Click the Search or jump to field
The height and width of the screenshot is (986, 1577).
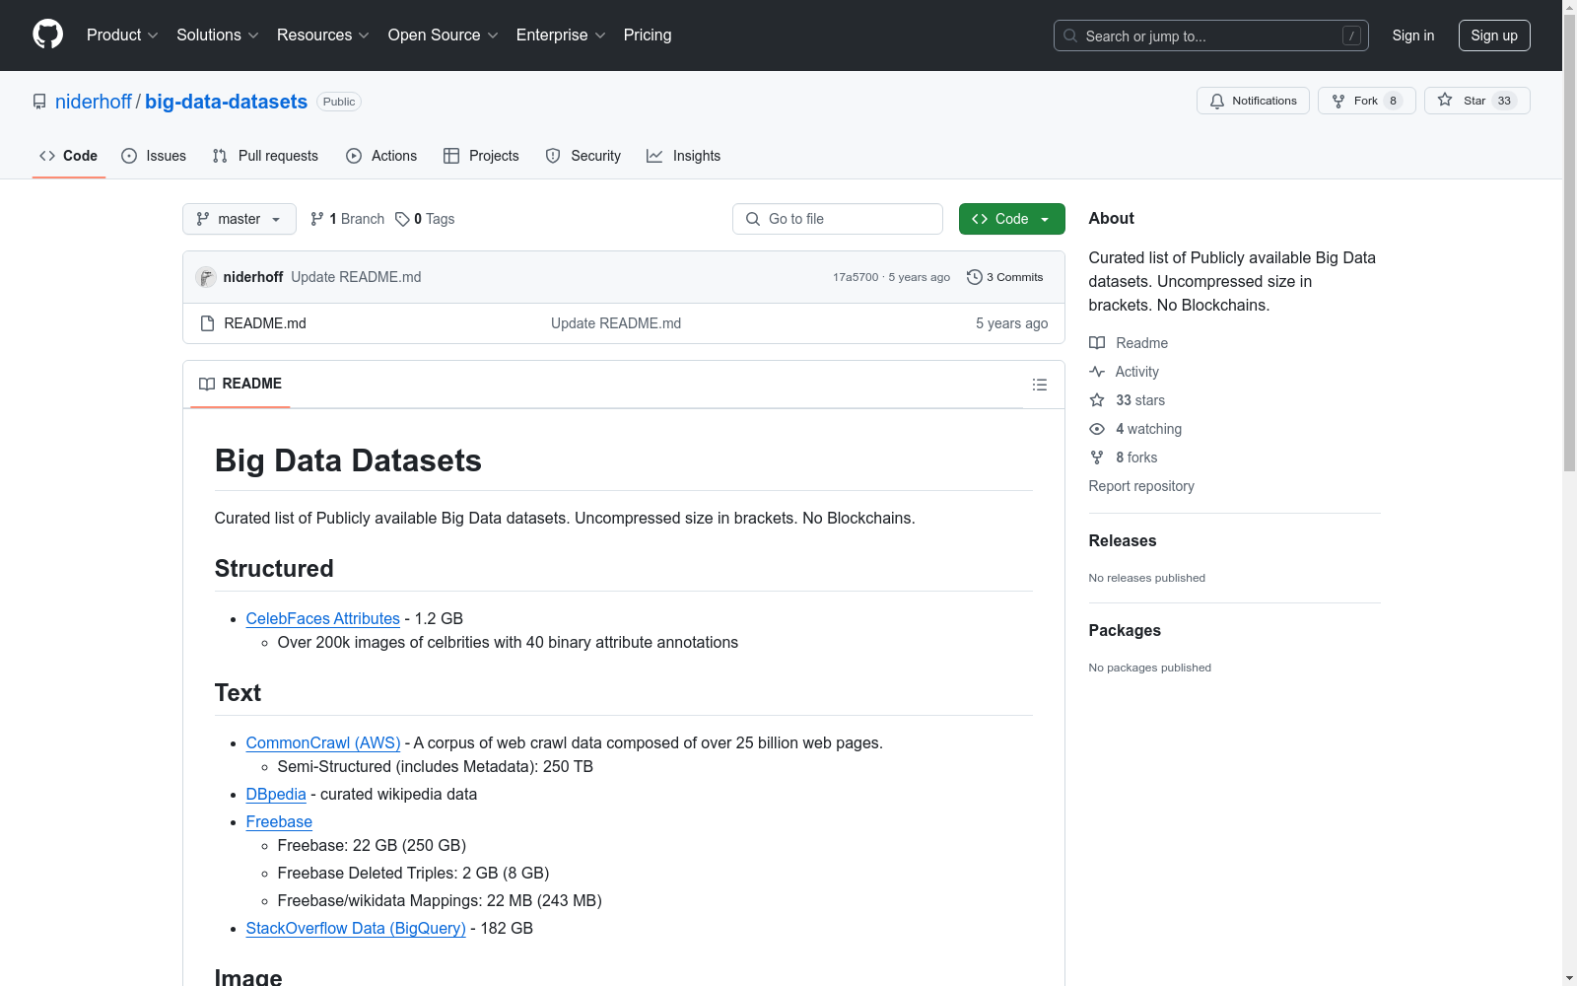pos(1211,35)
